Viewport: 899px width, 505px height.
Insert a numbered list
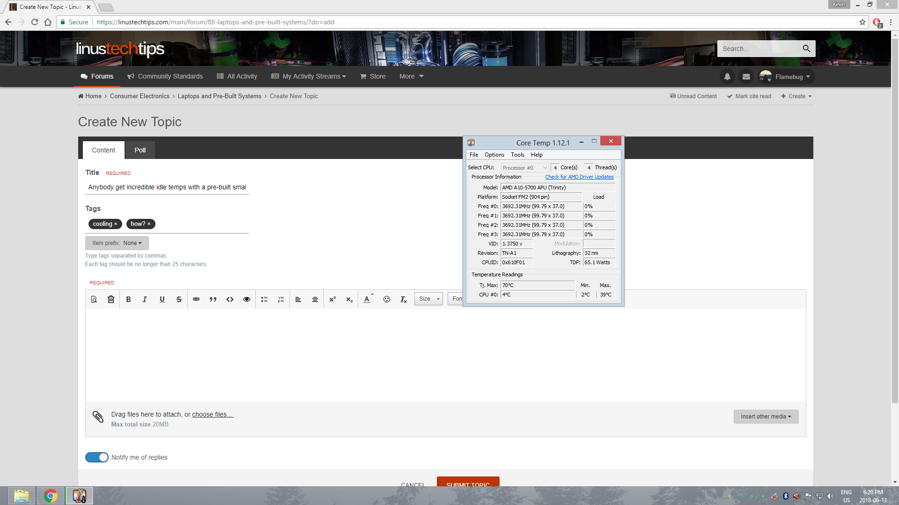click(x=281, y=299)
